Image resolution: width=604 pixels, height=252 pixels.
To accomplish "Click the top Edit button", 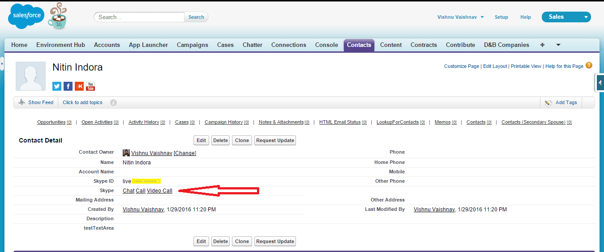I will click(x=201, y=140).
